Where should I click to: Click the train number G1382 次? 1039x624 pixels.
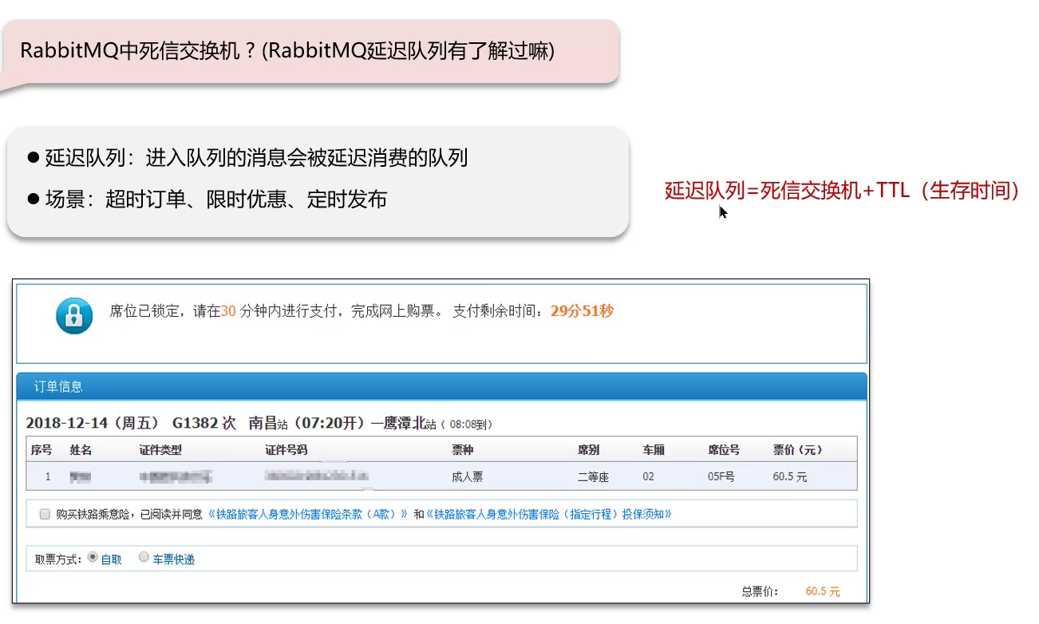tap(204, 423)
